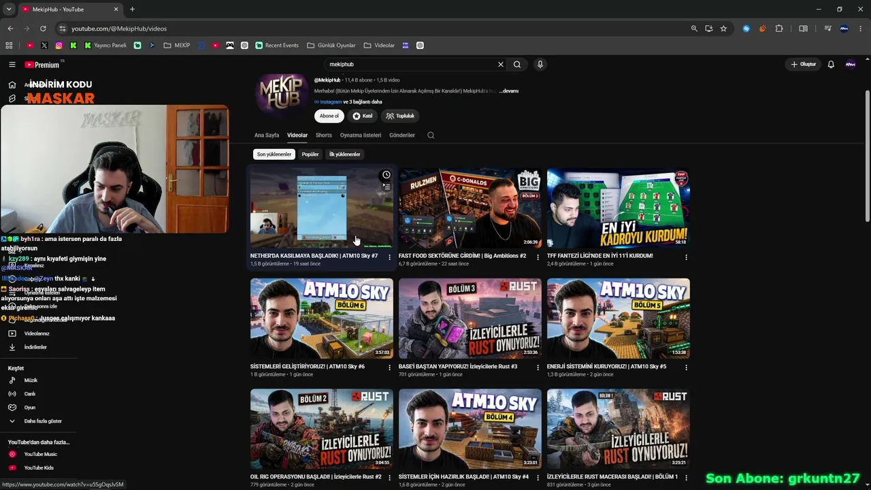The width and height of the screenshot is (871, 490).
Task: Open the Chrome apps grid shortcut
Action: [x=9, y=46]
